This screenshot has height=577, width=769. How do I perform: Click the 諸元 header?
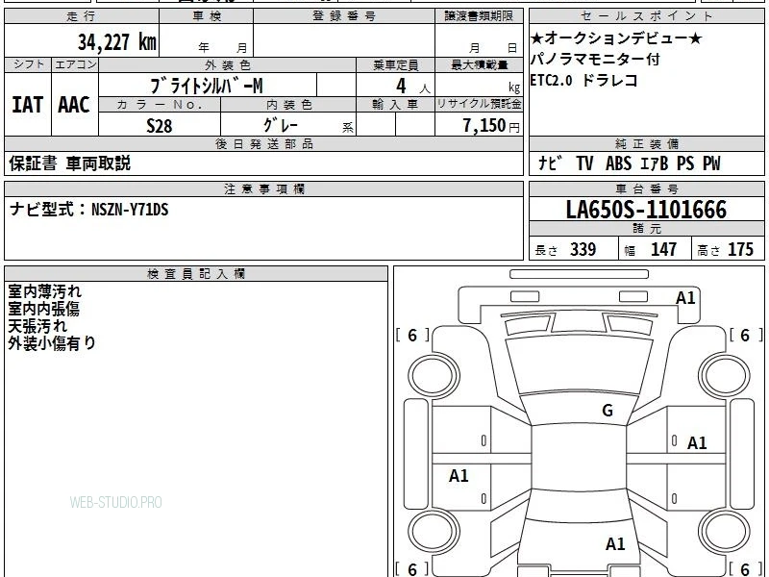(647, 228)
